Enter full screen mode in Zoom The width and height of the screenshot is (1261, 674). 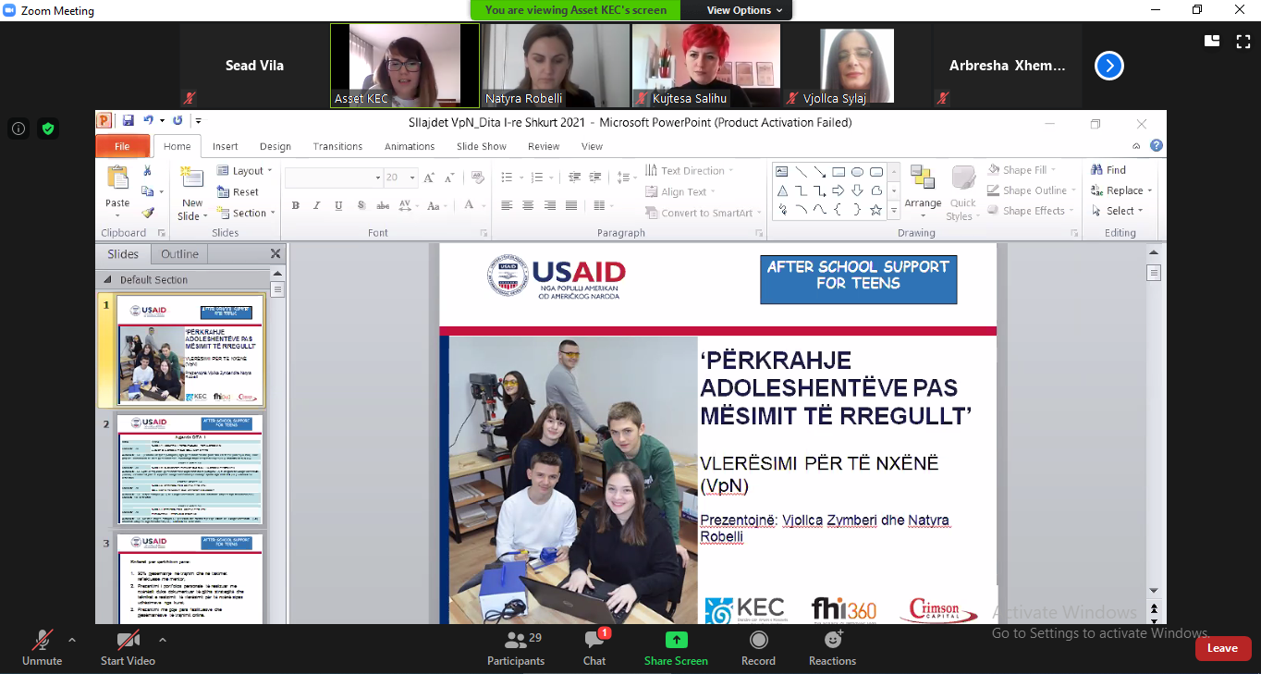tap(1242, 41)
